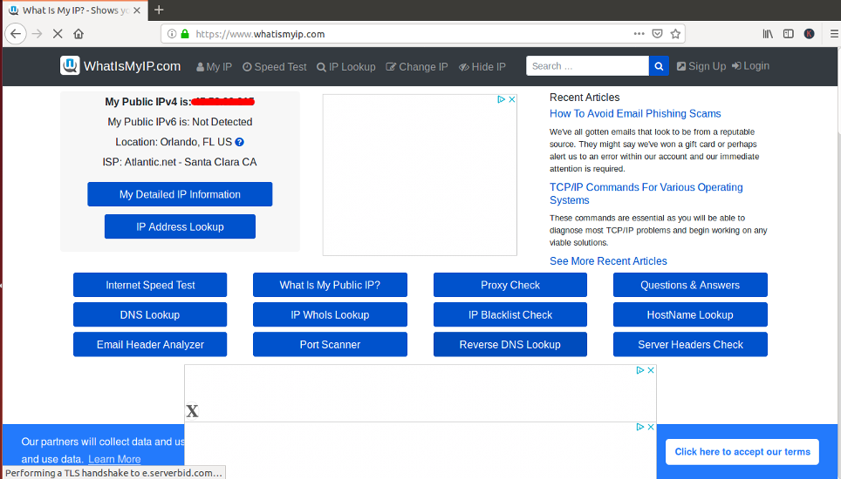Open the Change IP nav item

click(x=417, y=67)
